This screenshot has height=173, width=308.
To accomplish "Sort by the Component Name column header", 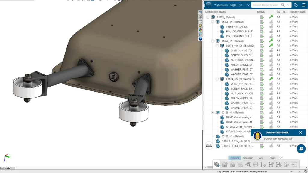I will (215, 12).
